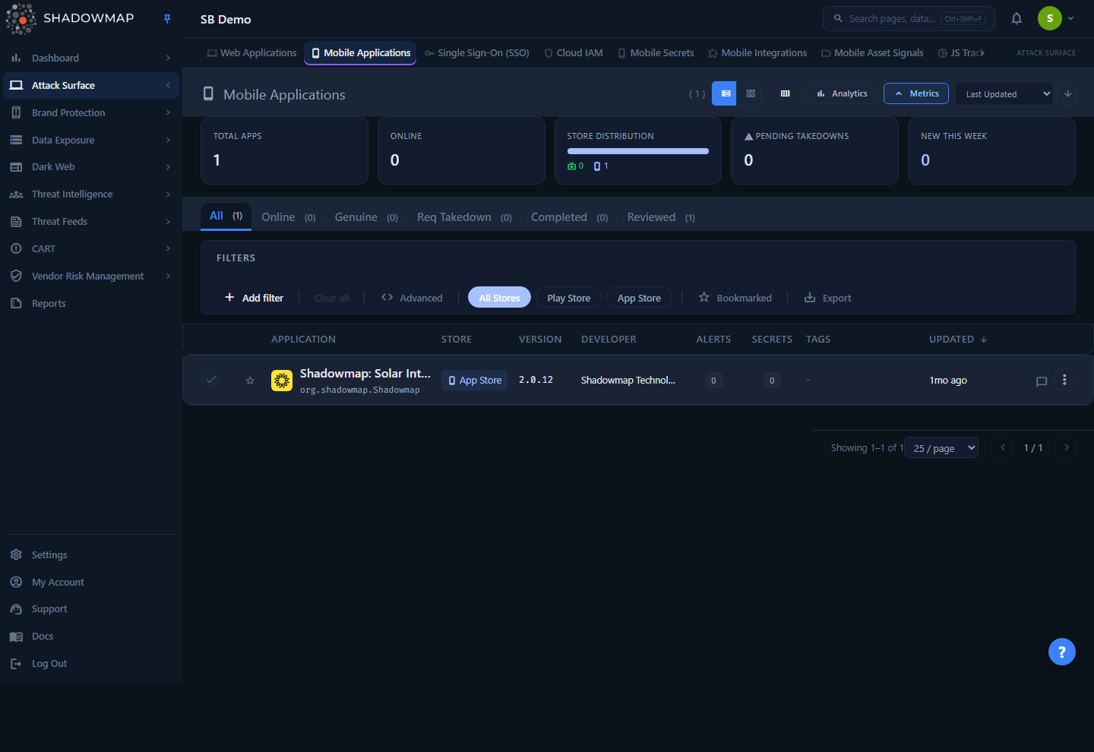Select the All Stores pill
Viewport: 1094px width, 752px height.
[x=499, y=298]
